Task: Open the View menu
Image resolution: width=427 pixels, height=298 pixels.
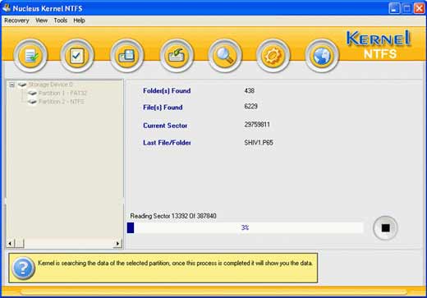Action: (x=42, y=21)
